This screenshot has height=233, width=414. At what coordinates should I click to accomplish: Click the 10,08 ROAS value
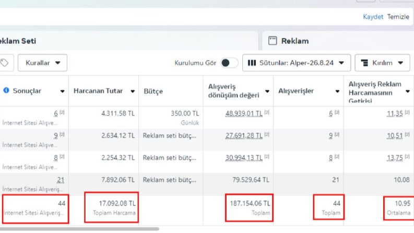click(x=401, y=180)
